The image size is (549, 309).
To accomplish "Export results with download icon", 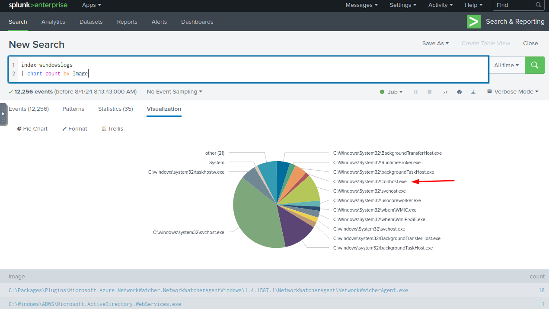I will [x=473, y=92].
